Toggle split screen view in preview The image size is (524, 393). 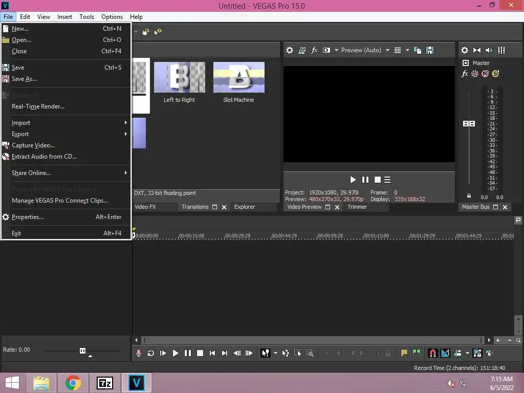[326, 50]
